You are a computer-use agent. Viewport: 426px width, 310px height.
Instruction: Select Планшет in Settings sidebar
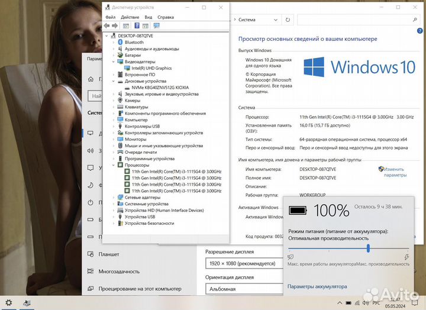click(109, 254)
